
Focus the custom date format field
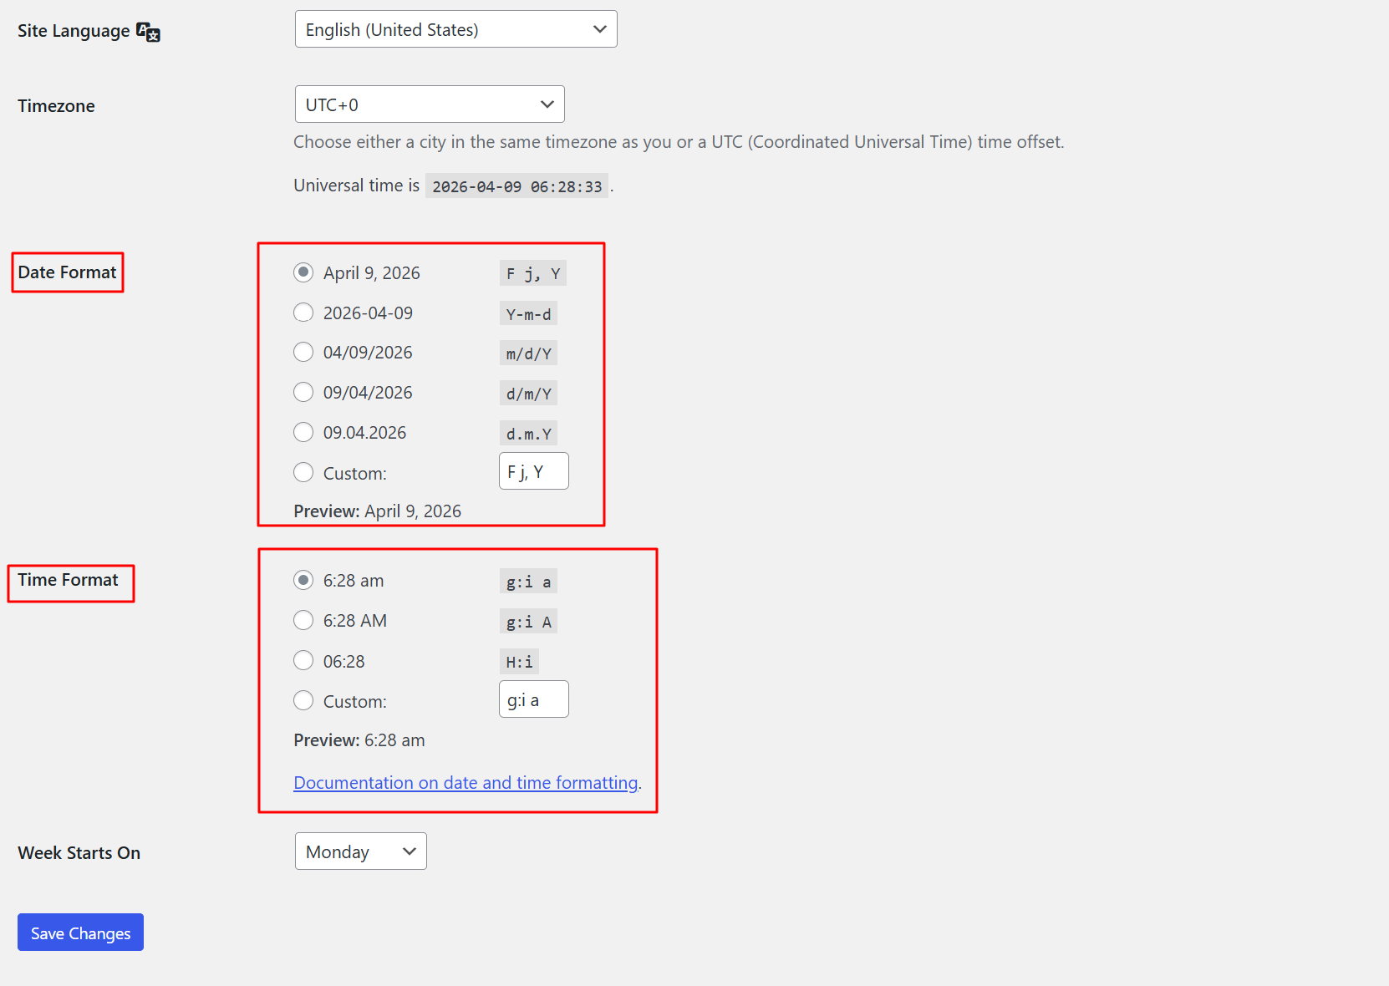point(534,471)
